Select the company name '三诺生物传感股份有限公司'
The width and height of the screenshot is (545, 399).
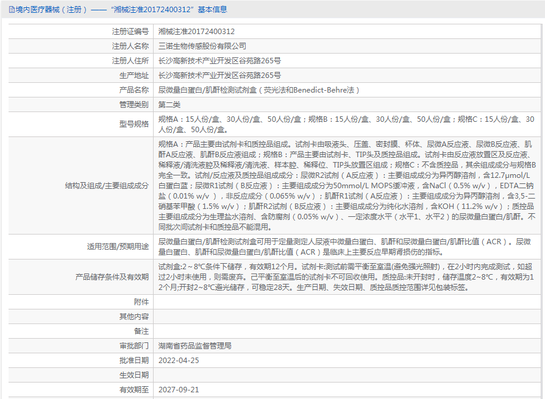[202, 46]
